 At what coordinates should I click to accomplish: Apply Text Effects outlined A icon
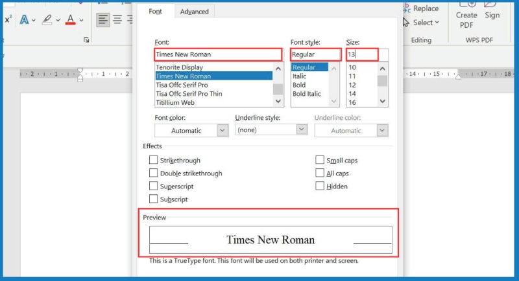point(24,19)
